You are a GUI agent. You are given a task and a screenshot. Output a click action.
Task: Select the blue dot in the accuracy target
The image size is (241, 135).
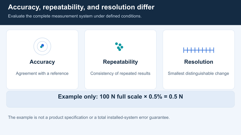tap(43, 45)
